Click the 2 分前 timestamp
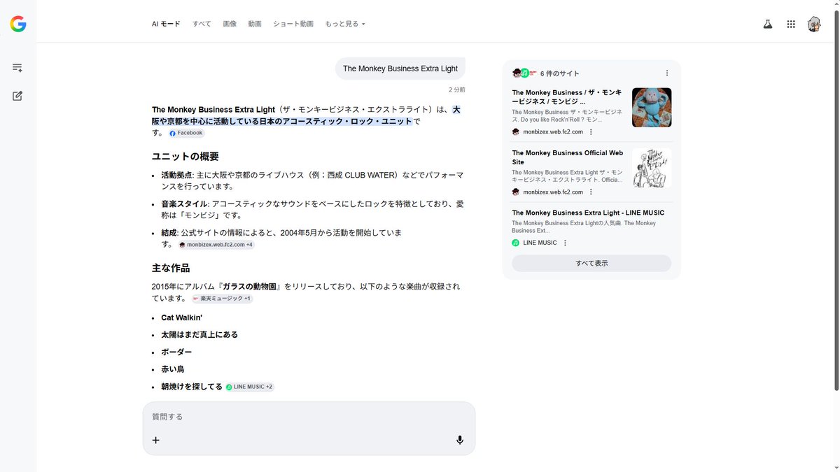840x472 pixels. coord(457,90)
